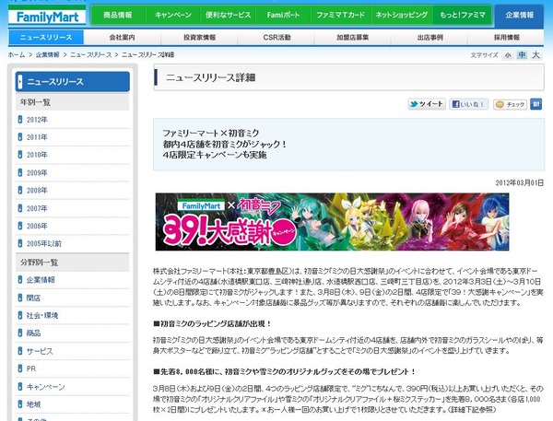Open the 社会・環境 category
This screenshot has height=421, width=553.
click(42, 315)
